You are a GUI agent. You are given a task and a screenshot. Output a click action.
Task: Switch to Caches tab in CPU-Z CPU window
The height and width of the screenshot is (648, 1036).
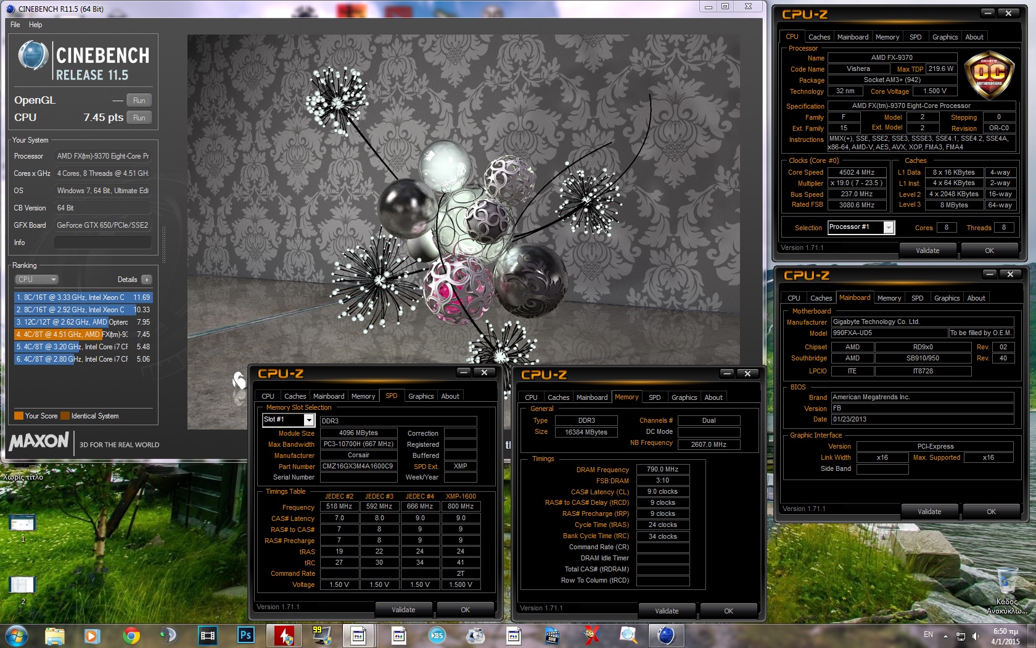(x=819, y=37)
